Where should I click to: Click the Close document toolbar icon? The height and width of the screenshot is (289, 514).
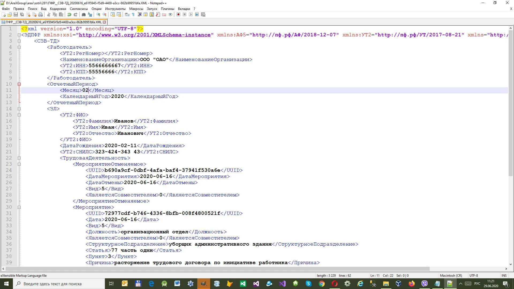click(x=28, y=14)
